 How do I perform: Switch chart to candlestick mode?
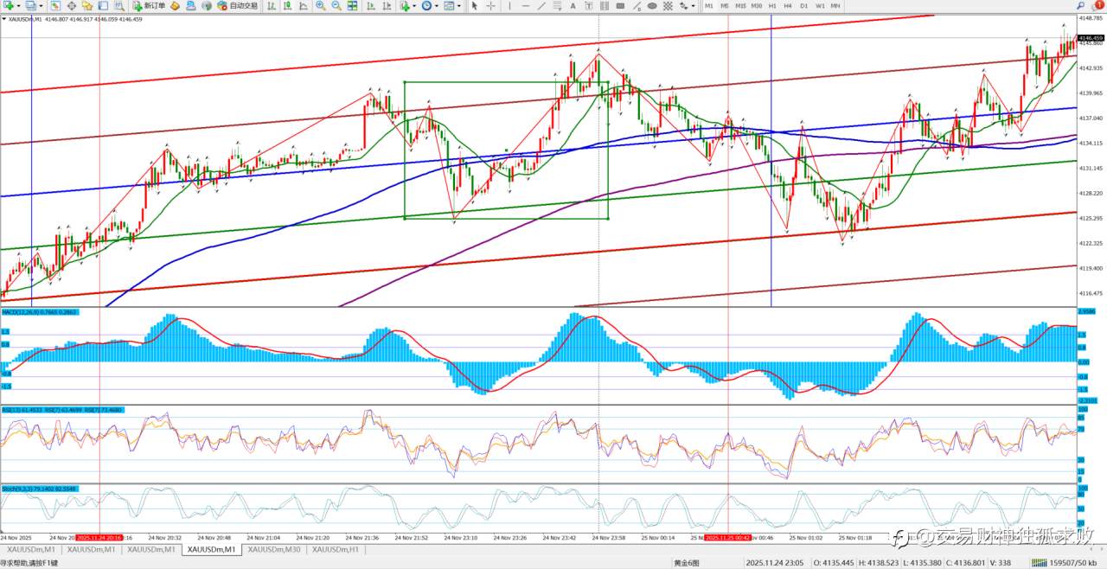click(x=287, y=5)
